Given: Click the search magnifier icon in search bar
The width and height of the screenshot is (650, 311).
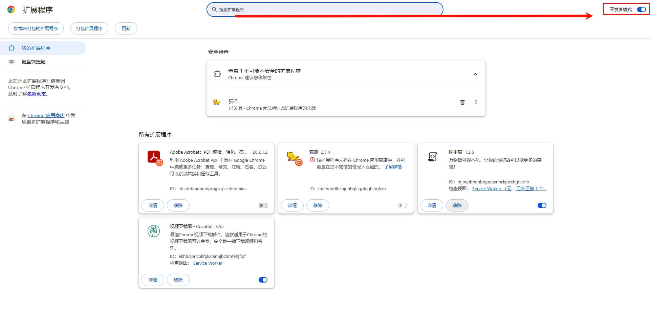Looking at the screenshot, I should tap(215, 9).
